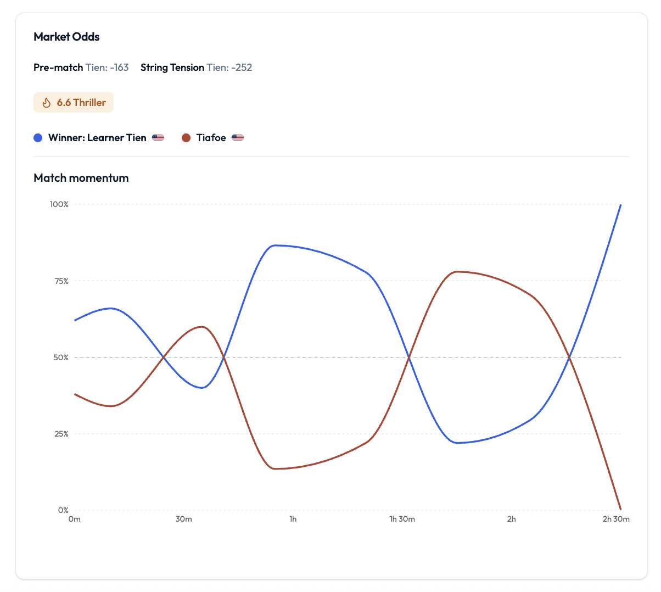This screenshot has height=592, width=661.
Task: Click the blue line's endpoint at 100%
Action: click(x=620, y=205)
